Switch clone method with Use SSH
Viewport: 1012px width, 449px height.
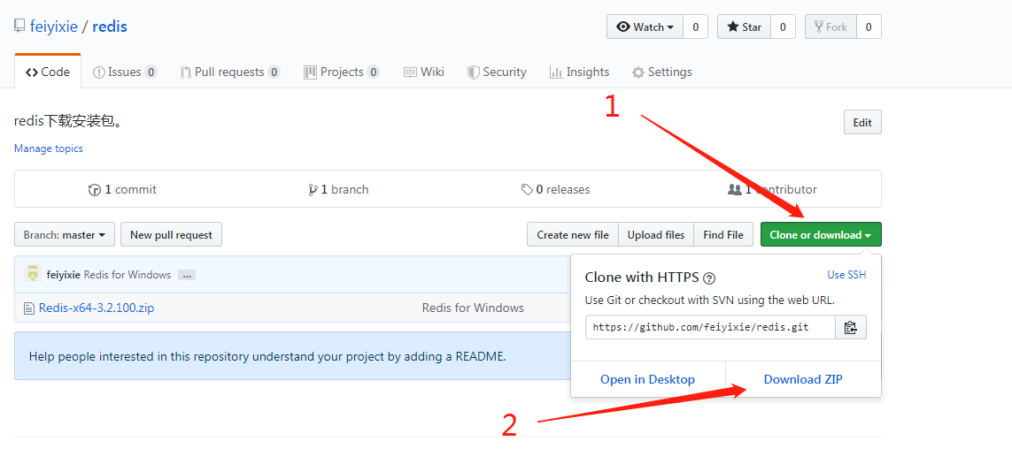[846, 275]
